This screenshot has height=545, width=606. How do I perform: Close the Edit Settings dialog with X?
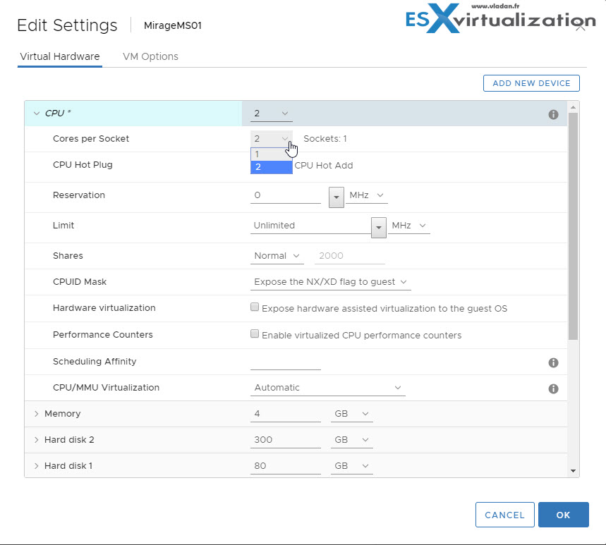(580, 27)
